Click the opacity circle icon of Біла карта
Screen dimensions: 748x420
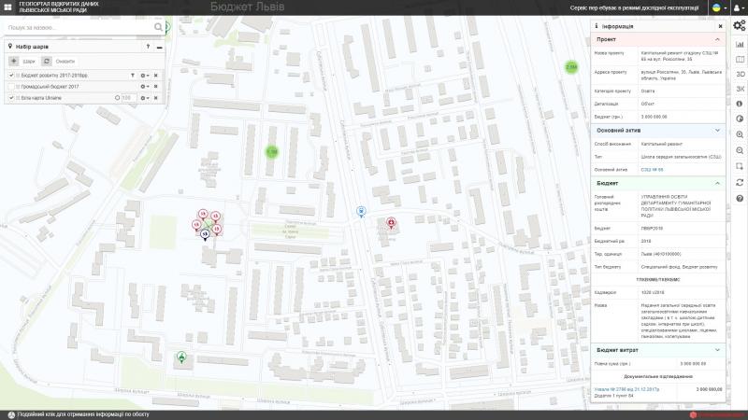(118, 98)
